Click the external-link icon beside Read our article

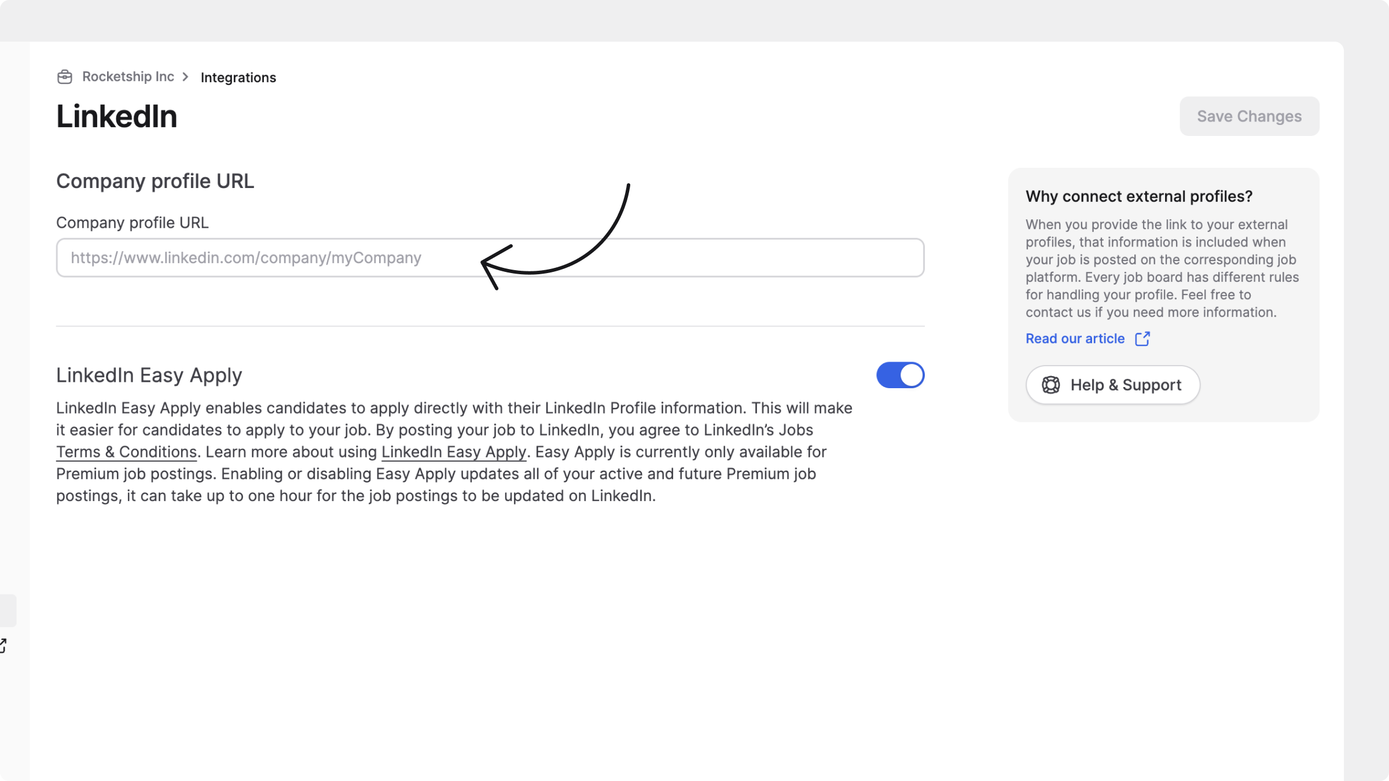[x=1142, y=339]
